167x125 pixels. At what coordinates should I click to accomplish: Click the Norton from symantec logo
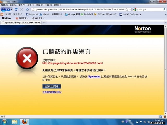pyautogui.click(x=143, y=30)
